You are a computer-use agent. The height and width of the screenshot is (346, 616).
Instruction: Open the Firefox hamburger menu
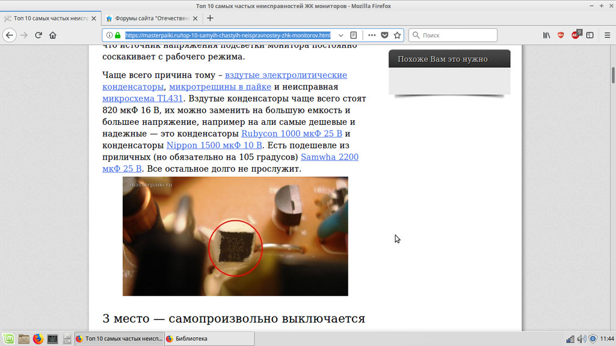(x=608, y=35)
